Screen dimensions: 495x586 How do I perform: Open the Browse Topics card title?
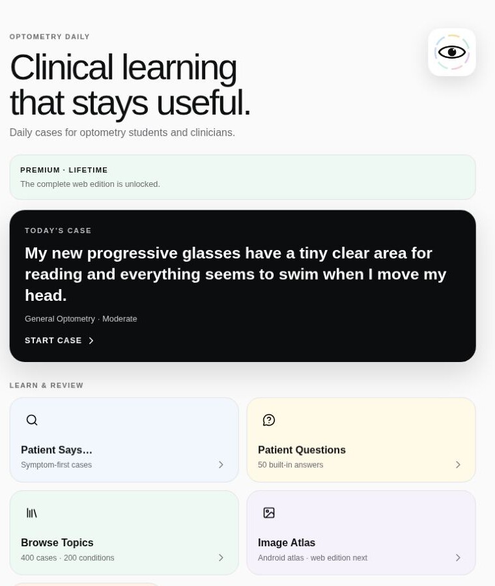pyautogui.click(x=57, y=542)
